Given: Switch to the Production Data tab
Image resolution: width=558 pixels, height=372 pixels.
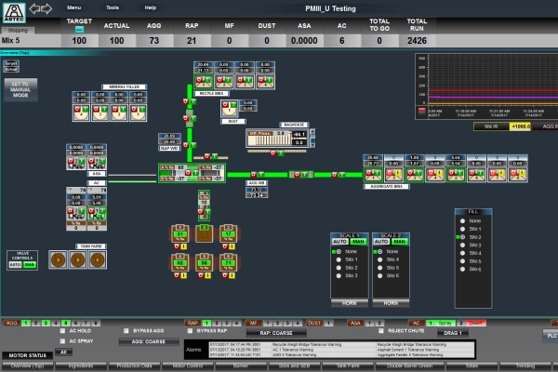Looking at the screenshot, I should [x=134, y=365].
